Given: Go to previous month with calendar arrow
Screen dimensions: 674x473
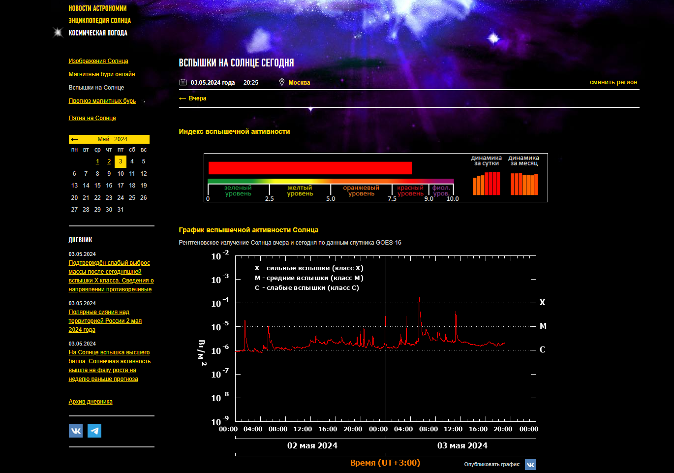Looking at the screenshot, I should click(x=74, y=139).
